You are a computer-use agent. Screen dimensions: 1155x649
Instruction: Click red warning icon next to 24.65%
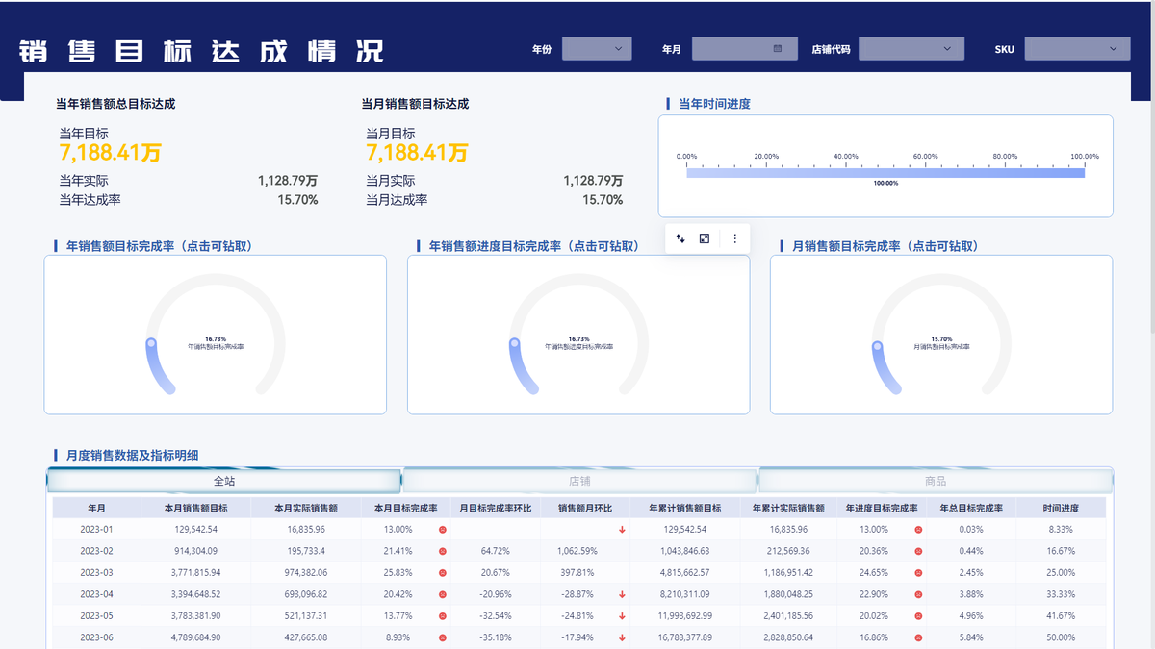(918, 572)
